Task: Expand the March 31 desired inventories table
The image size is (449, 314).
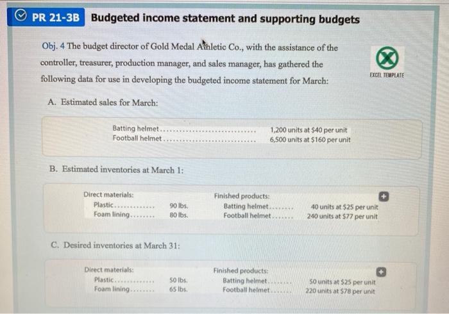Action: pos(381,272)
